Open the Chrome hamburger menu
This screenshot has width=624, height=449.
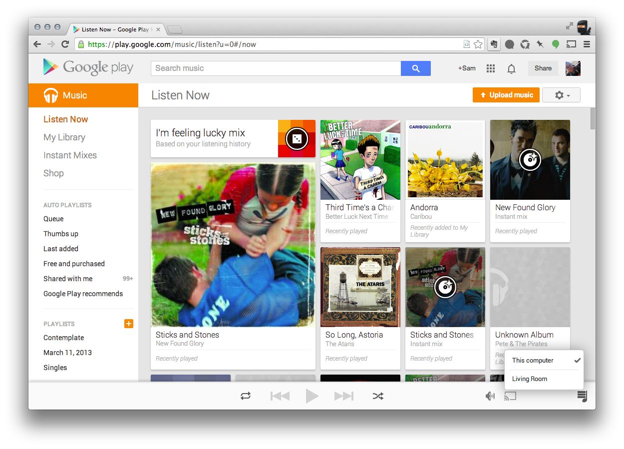coord(587,44)
